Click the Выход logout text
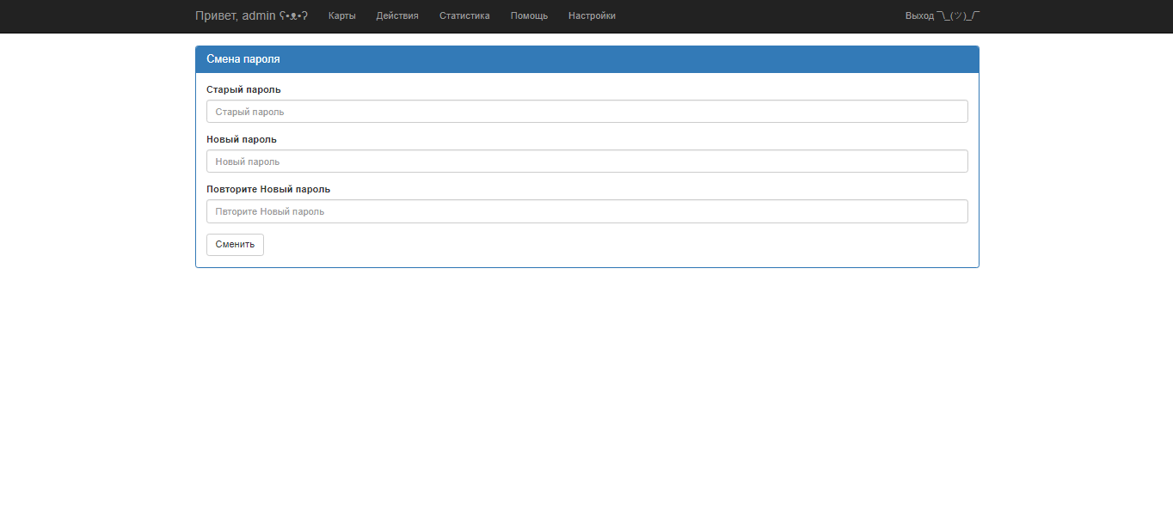Screen dimensions: 1173x512 (919, 15)
